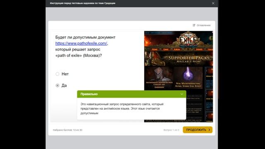Click the Supporter Packs banner in the preview
This screenshot has width=265, height=149.
tap(178, 59)
